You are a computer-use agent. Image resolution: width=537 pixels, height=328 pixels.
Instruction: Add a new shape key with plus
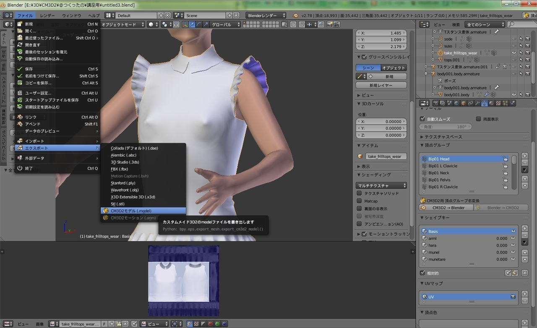[x=524, y=228]
